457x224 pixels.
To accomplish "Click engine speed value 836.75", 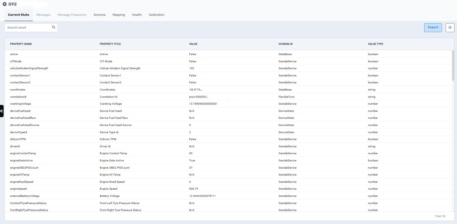I will (193, 189).
